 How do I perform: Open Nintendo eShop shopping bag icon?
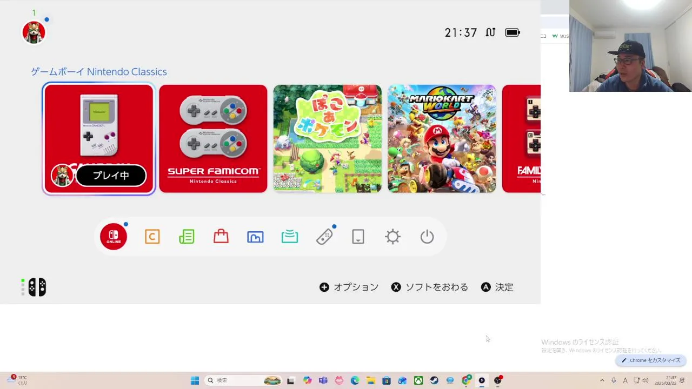[x=221, y=237]
